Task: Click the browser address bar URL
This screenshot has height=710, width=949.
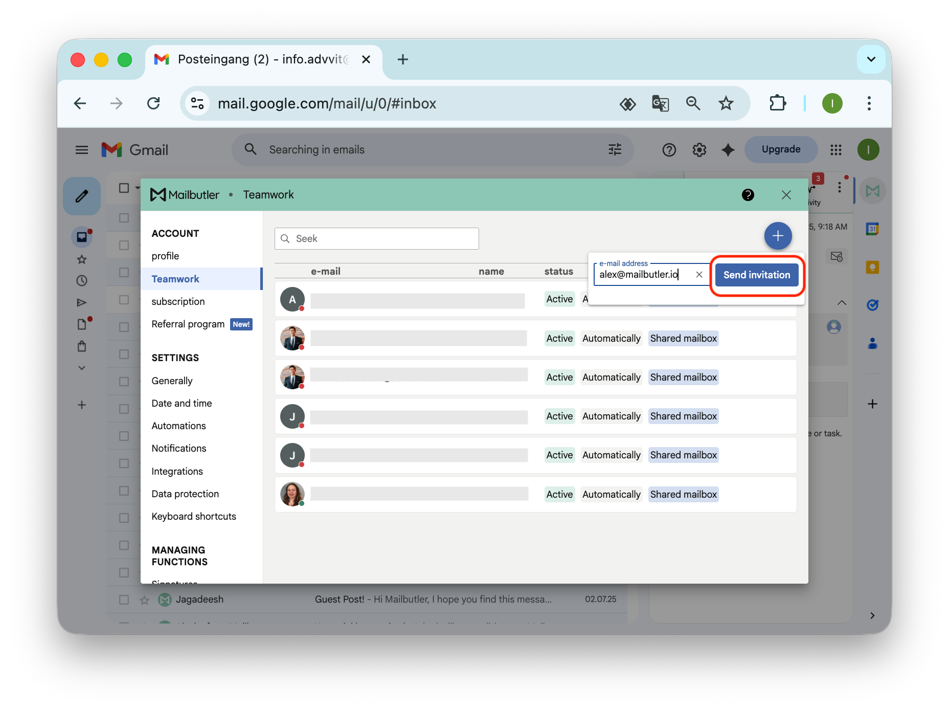Action: tap(327, 103)
